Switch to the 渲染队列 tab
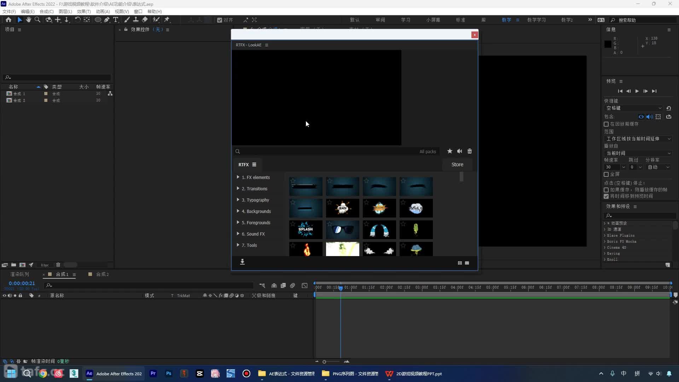Viewport: 679px width, 382px height. click(20, 274)
